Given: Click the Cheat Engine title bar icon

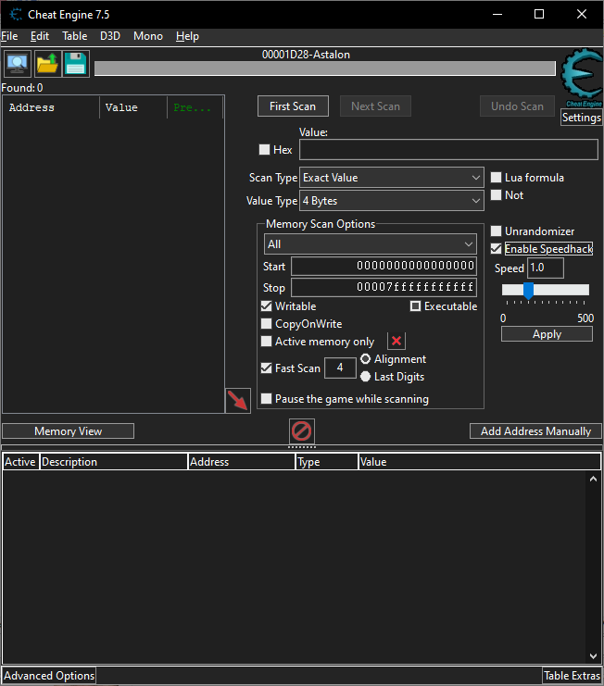Looking at the screenshot, I should (16, 15).
